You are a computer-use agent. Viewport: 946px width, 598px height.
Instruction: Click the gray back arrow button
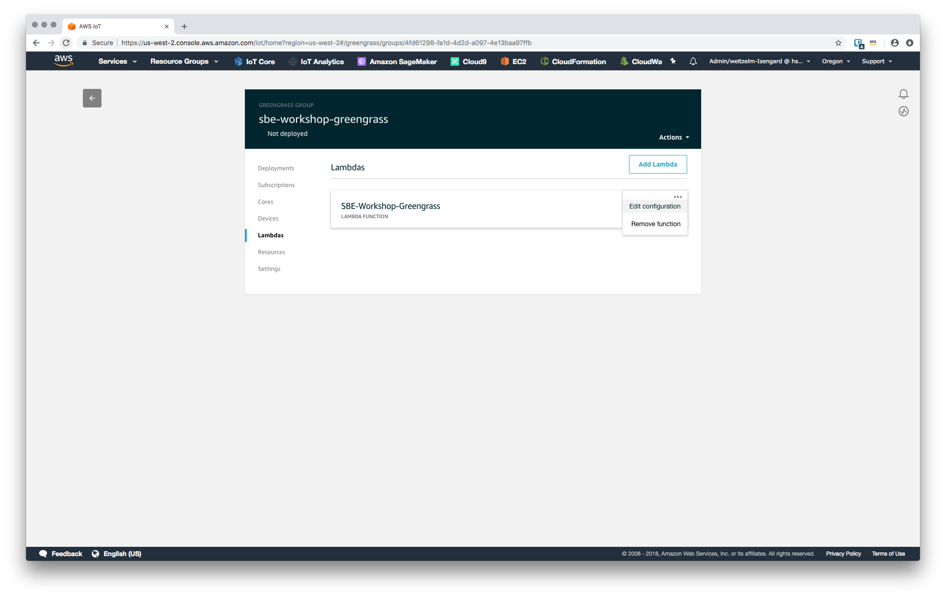92,98
